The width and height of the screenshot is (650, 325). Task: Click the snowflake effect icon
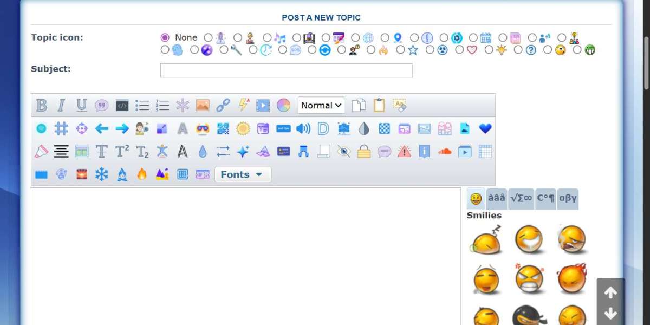[102, 174]
